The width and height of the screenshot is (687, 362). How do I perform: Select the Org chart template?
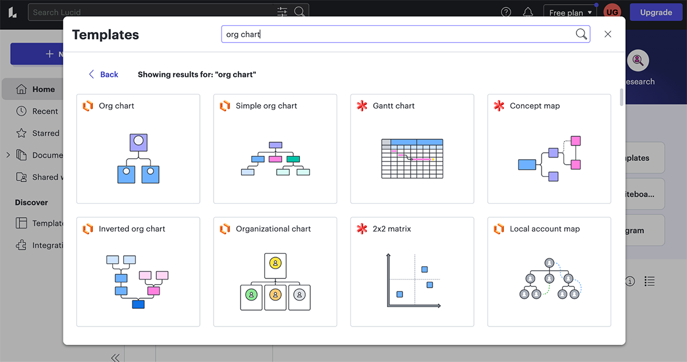(x=138, y=149)
